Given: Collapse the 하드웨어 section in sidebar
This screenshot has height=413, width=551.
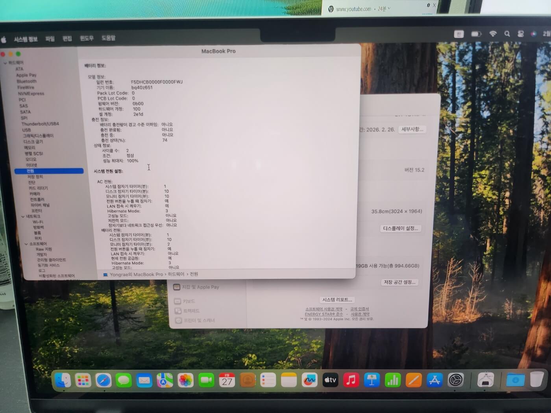Looking at the screenshot, I should tap(6, 63).
